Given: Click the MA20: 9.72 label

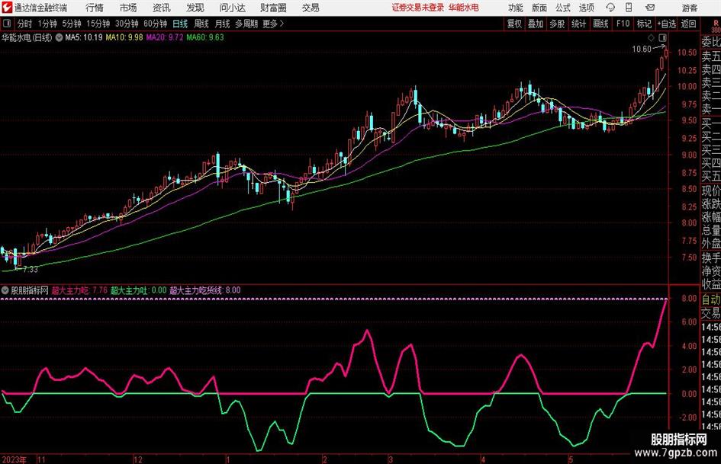Looking at the screenshot, I should [x=165, y=37].
